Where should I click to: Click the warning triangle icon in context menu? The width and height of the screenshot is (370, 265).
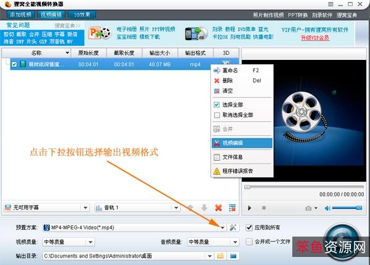[x=216, y=171]
